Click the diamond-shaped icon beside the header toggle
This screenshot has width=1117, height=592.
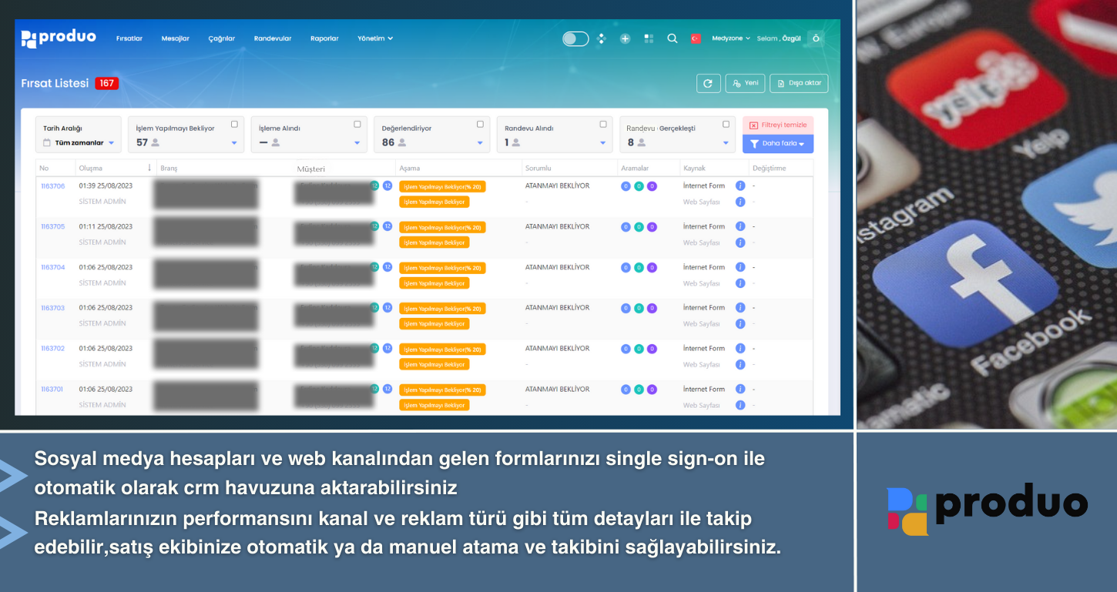[602, 38]
